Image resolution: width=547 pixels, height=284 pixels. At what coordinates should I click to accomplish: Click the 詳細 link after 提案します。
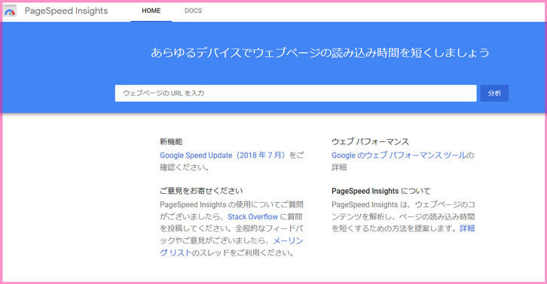point(467,228)
